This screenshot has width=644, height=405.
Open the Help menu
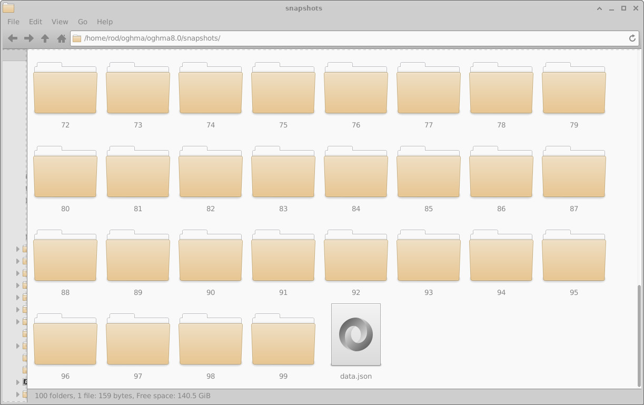click(x=105, y=22)
